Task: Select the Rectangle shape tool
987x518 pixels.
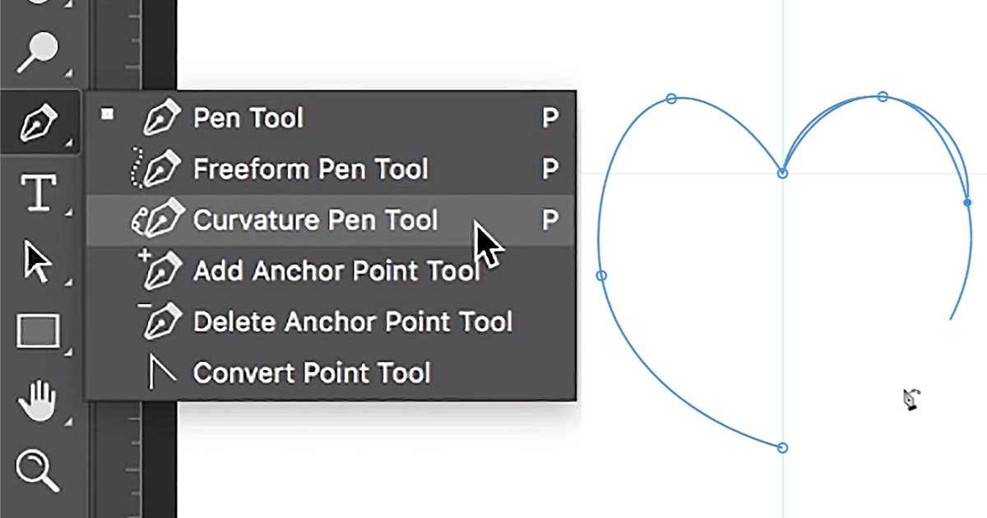Action: [39, 332]
